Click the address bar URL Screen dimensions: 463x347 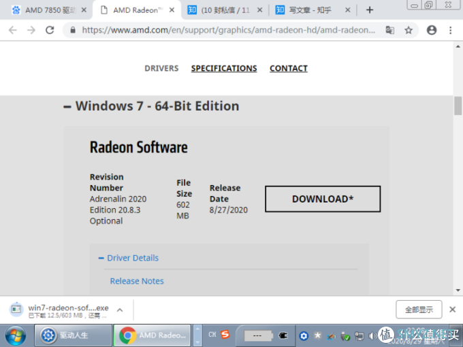229,30
